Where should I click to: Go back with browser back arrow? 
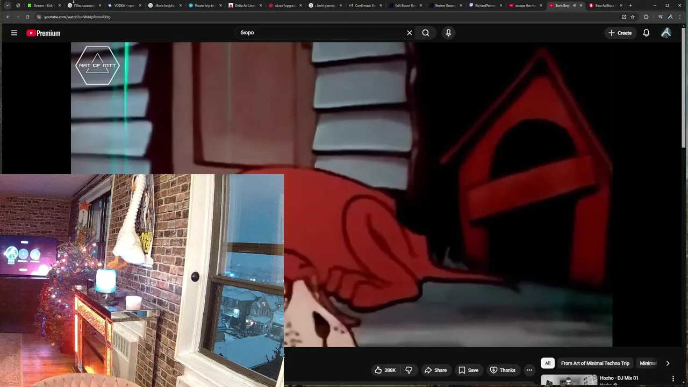(x=8, y=17)
